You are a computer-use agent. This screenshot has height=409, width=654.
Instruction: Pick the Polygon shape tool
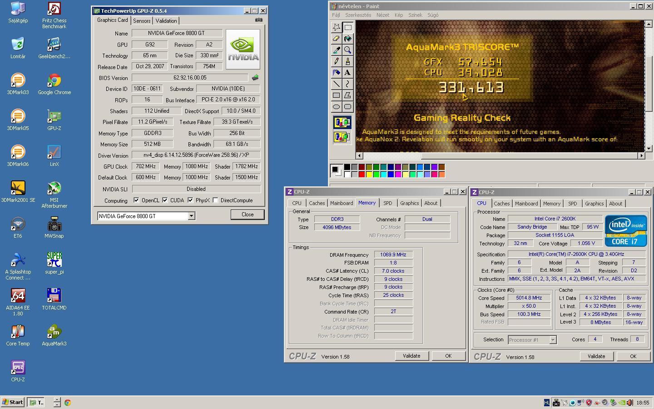click(x=347, y=95)
